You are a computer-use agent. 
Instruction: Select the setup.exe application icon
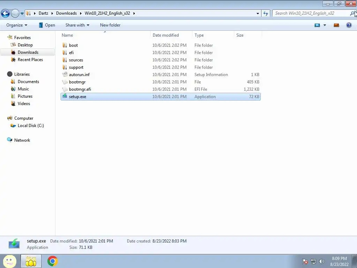(65, 96)
